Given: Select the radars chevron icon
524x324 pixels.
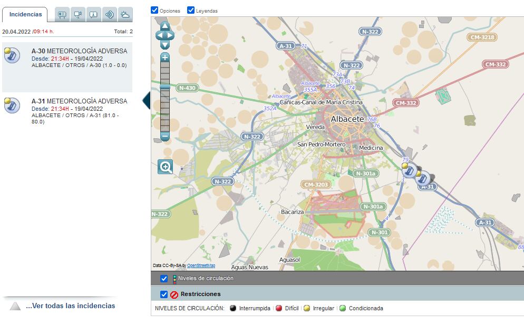Looking at the screenshot, I should (x=109, y=14).
